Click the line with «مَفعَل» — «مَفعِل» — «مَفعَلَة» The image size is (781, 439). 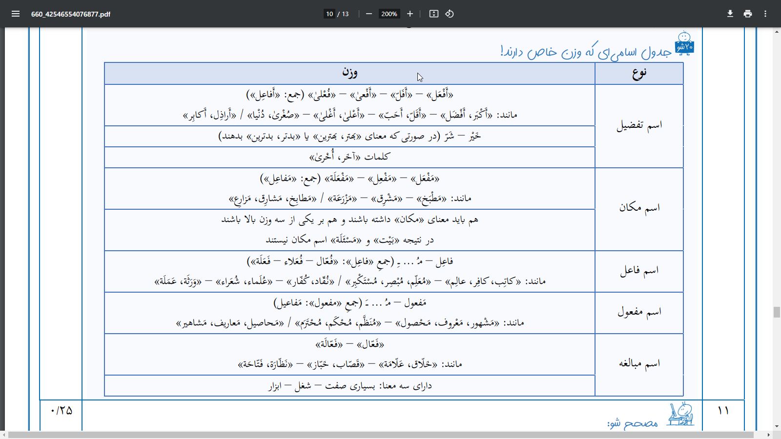click(x=349, y=179)
